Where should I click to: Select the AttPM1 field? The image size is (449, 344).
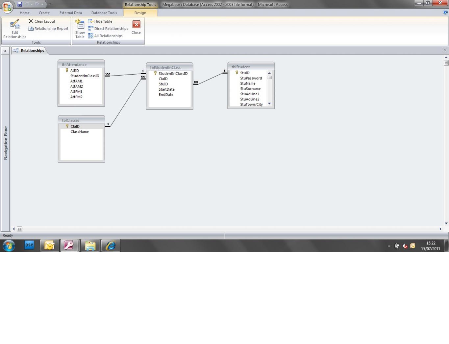point(76,92)
